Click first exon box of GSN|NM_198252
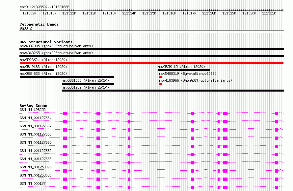Viewport: 293px width, 191px height. pyautogui.click(x=65, y=114)
